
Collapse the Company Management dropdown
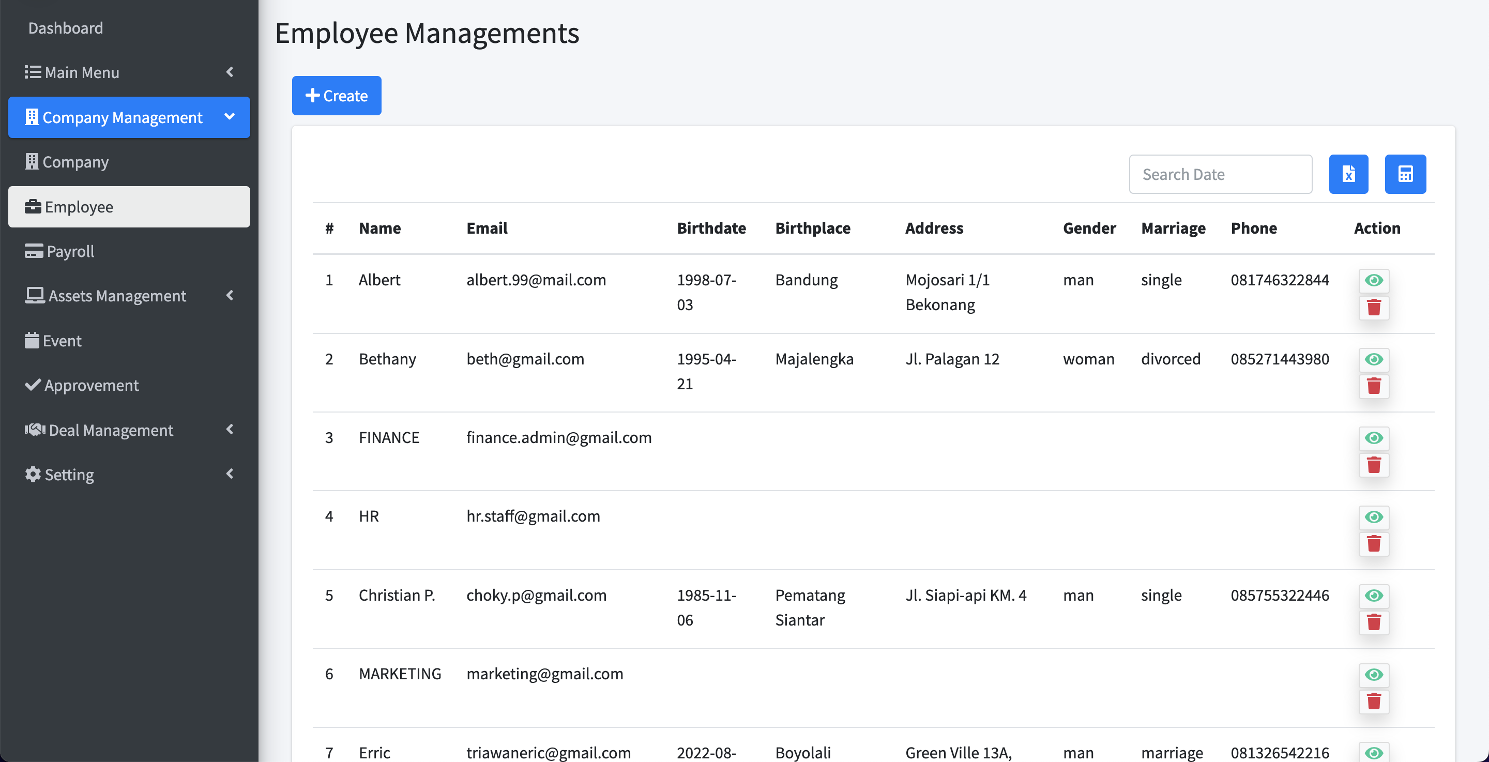pyautogui.click(x=129, y=117)
